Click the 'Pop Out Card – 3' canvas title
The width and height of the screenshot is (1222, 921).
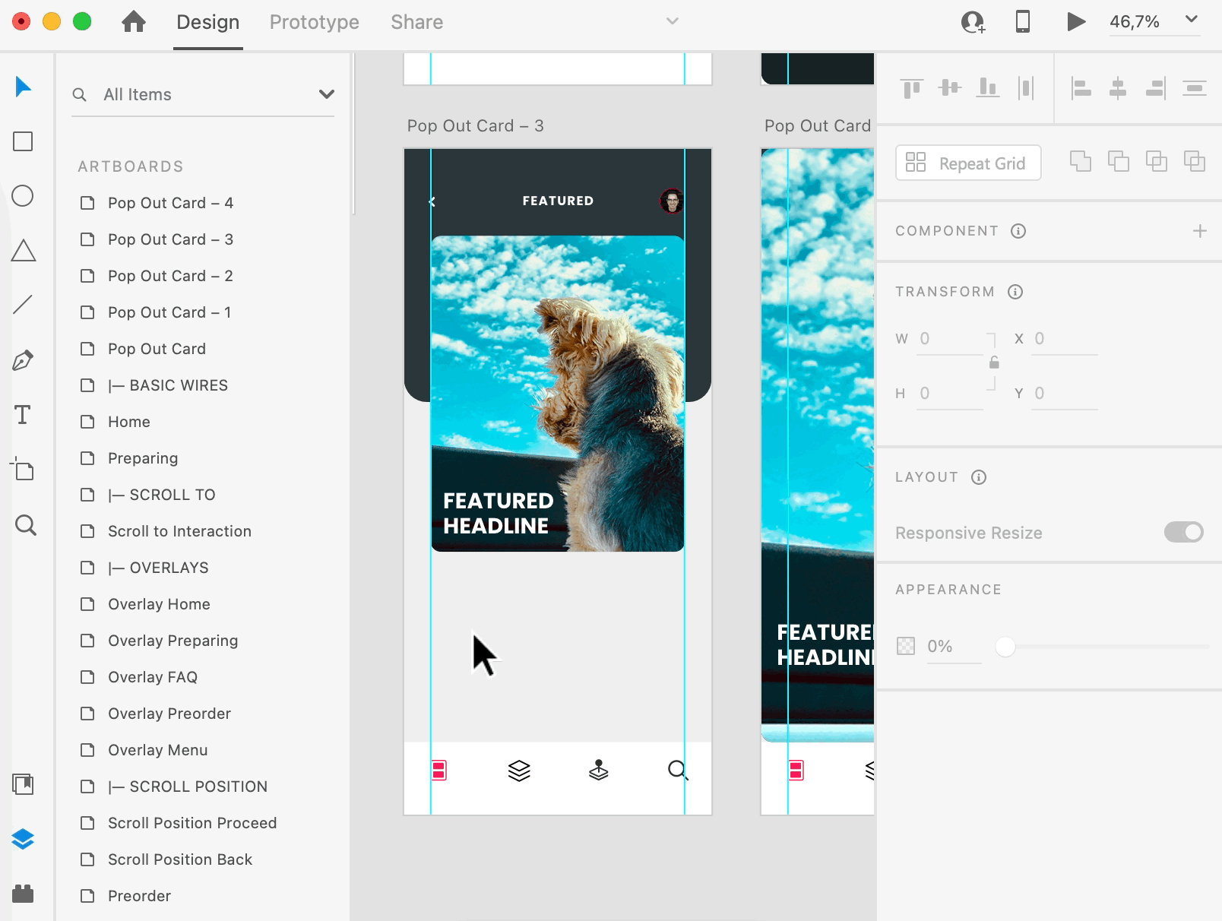click(x=475, y=126)
